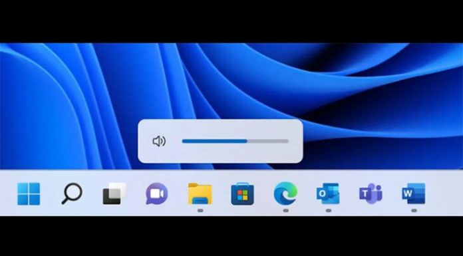The image size is (463, 256).
Task: Click the running indicator beneath File Explorer
Action: (x=200, y=211)
